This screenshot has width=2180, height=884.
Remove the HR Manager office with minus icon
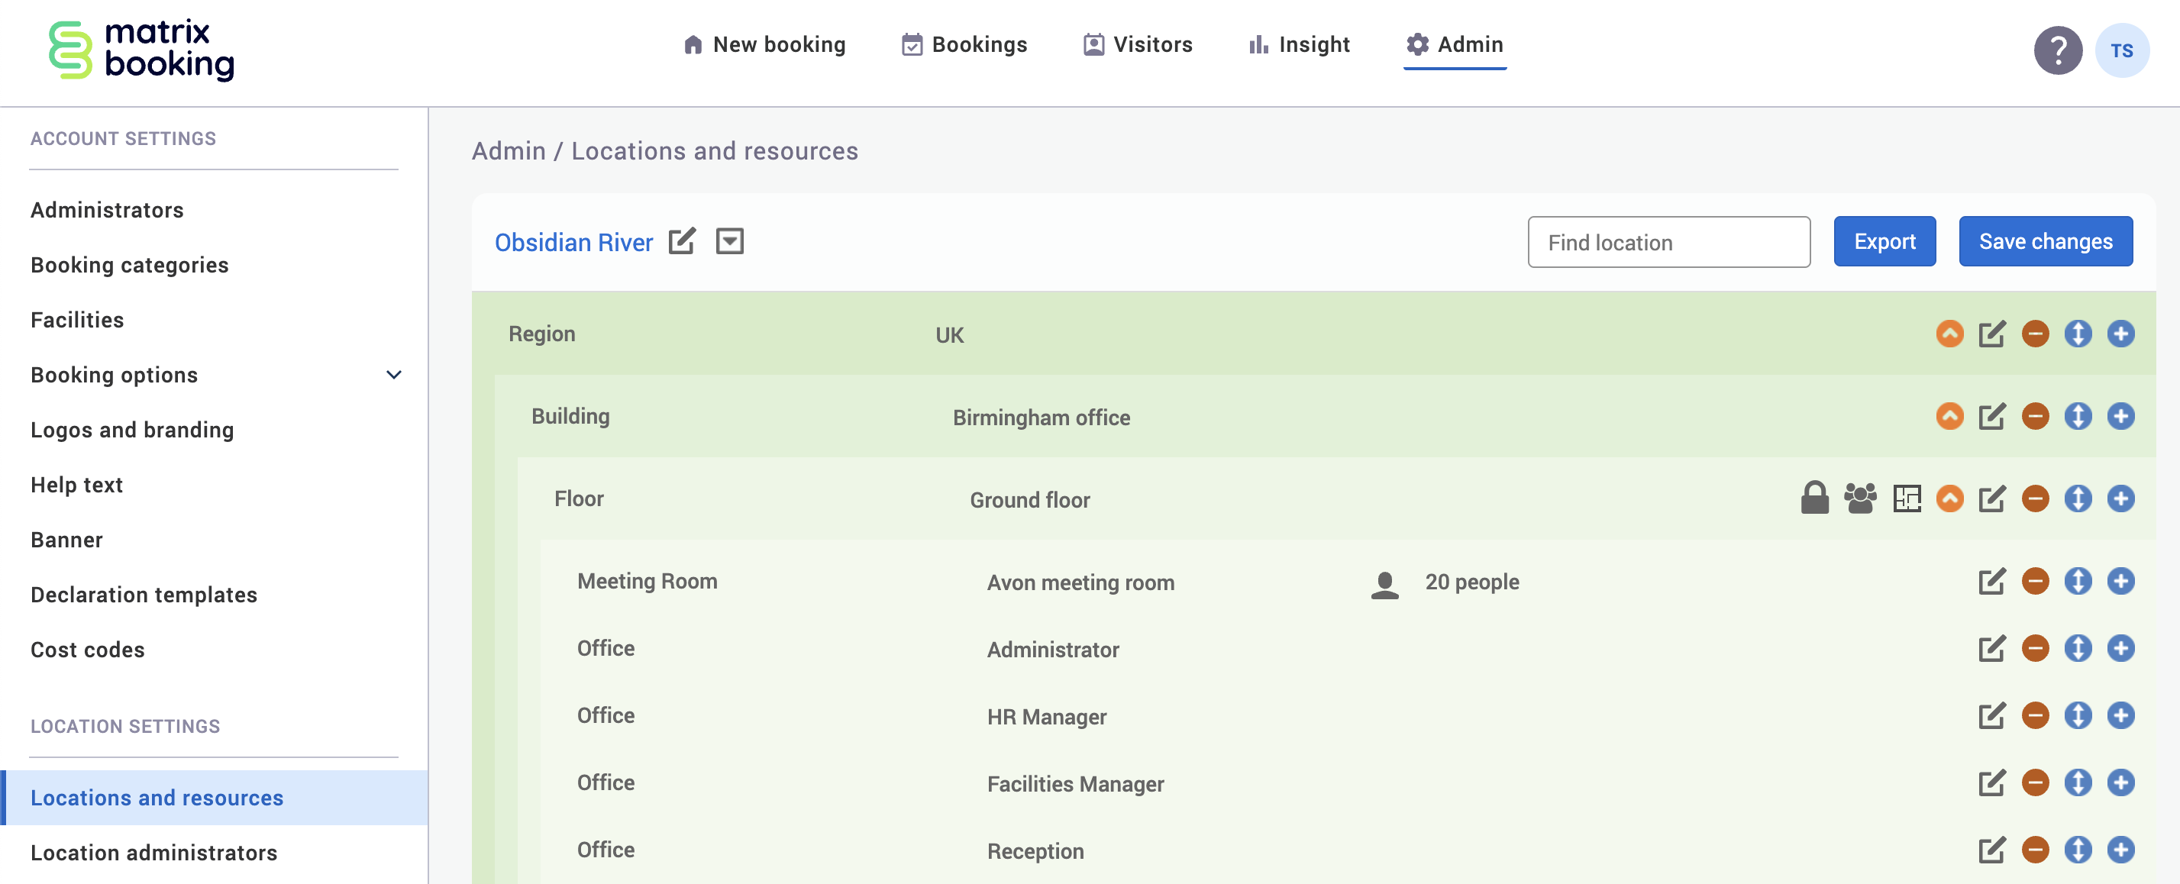click(2034, 715)
